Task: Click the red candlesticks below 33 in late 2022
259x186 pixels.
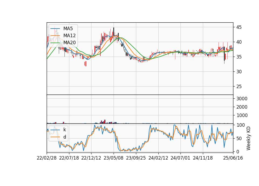Action: coord(86,64)
